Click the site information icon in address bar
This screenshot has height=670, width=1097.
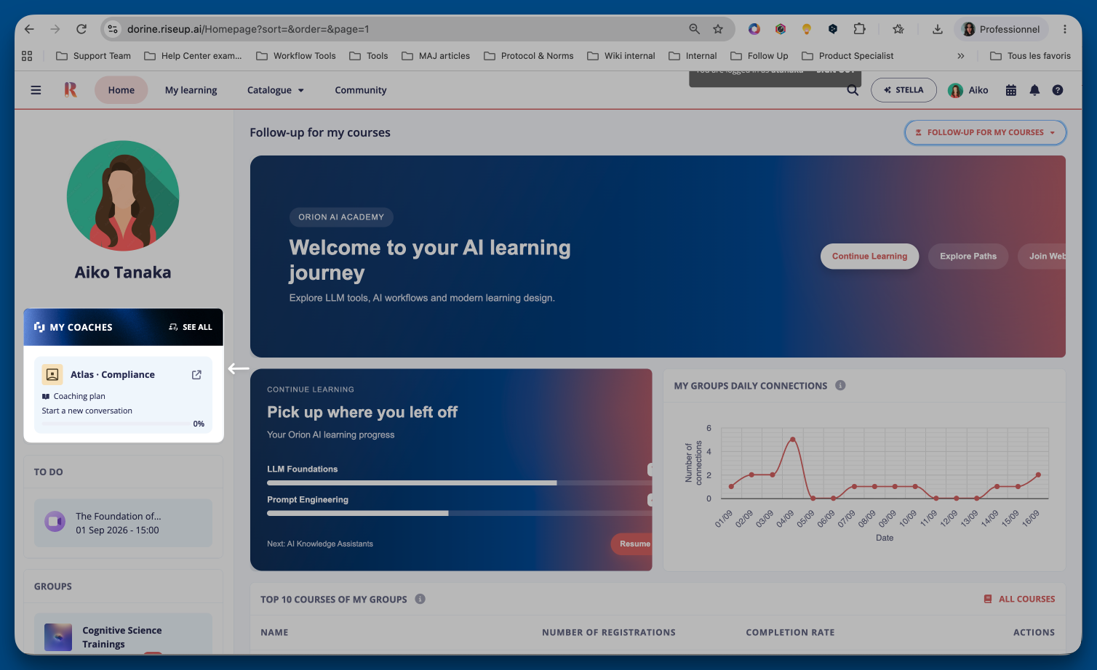pyautogui.click(x=112, y=29)
